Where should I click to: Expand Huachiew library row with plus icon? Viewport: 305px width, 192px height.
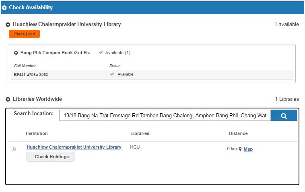tap(14, 149)
